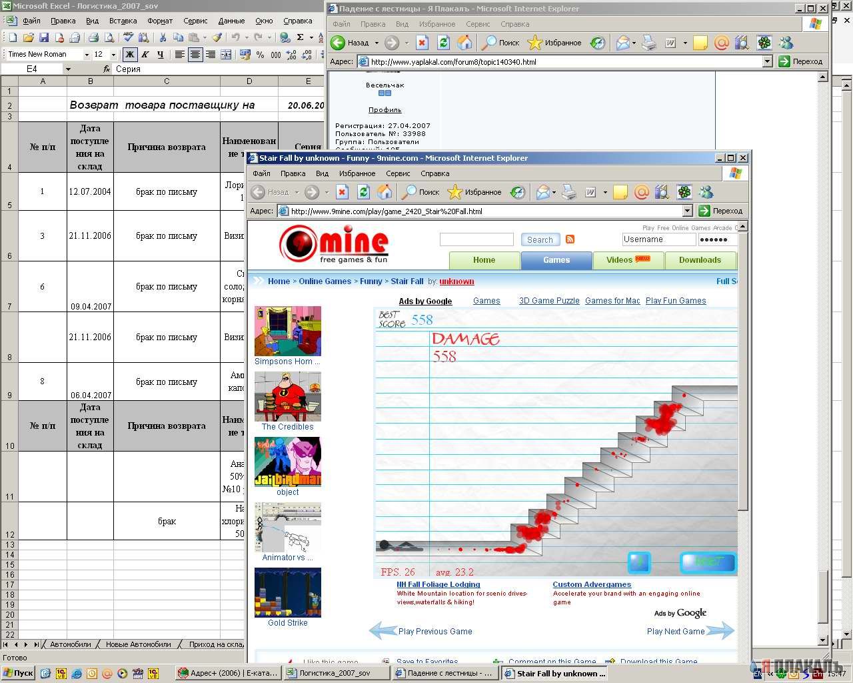Toggle underline (Ч) formatting in Excel

tap(161, 55)
